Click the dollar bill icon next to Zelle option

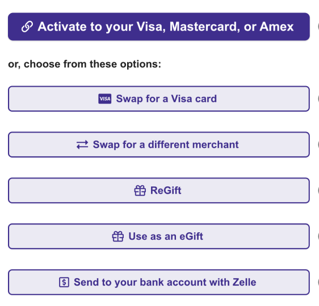tap(64, 282)
